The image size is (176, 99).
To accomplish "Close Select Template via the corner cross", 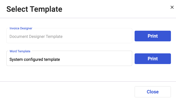I will pos(172,7).
